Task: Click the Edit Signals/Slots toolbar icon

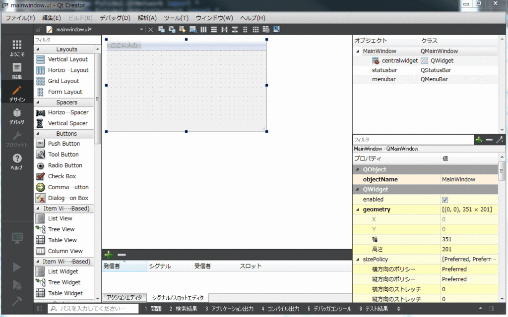Action: 172,29
